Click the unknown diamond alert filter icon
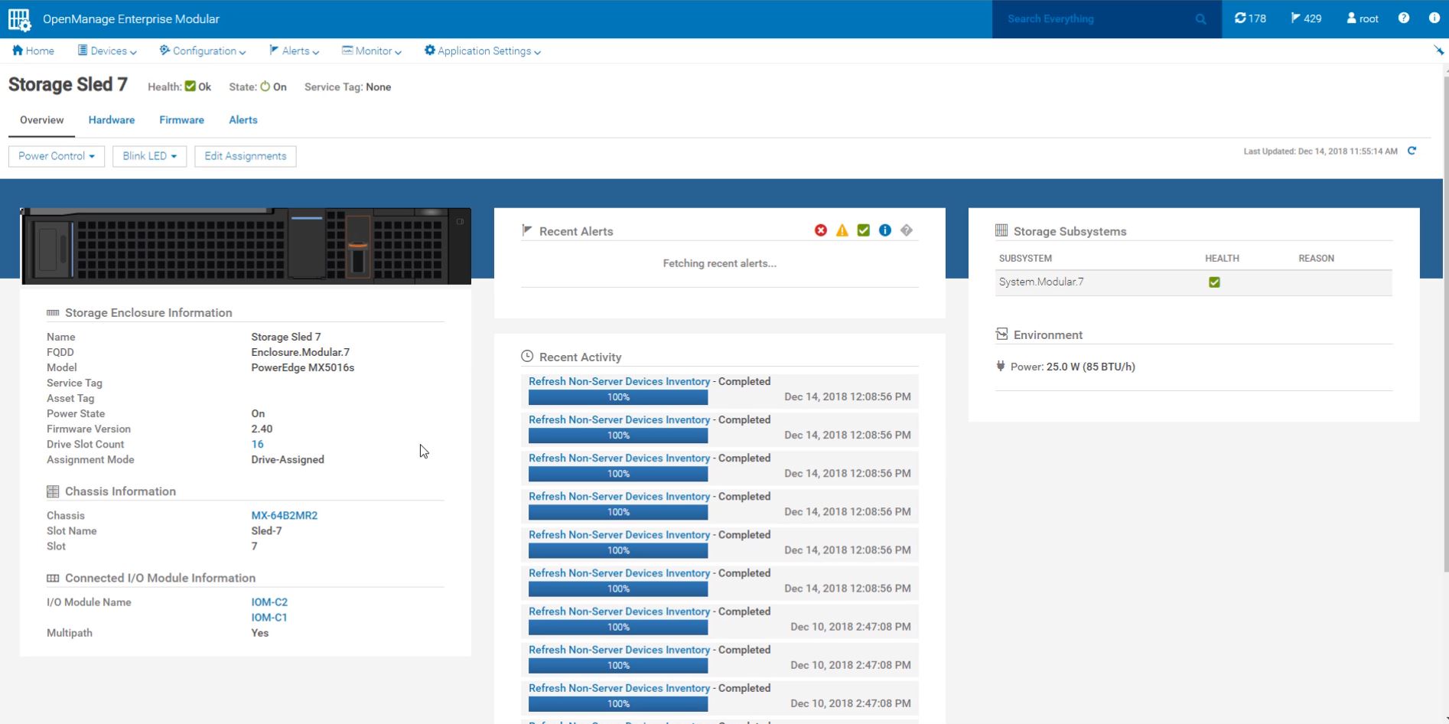1449x724 pixels. click(x=907, y=230)
